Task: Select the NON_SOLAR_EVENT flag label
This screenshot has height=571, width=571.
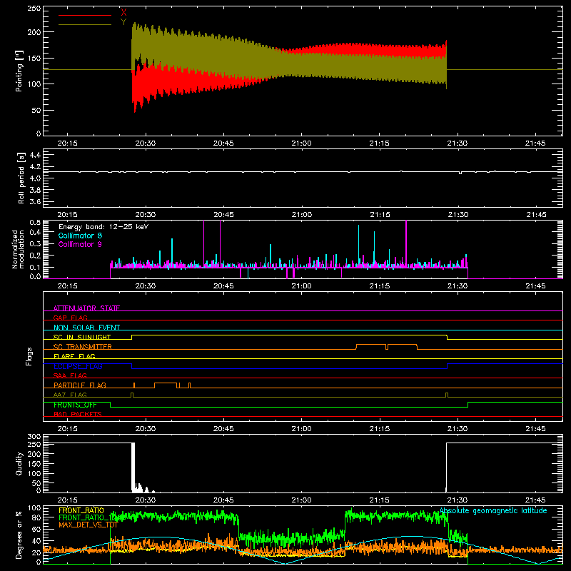Action: (x=86, y=328)
